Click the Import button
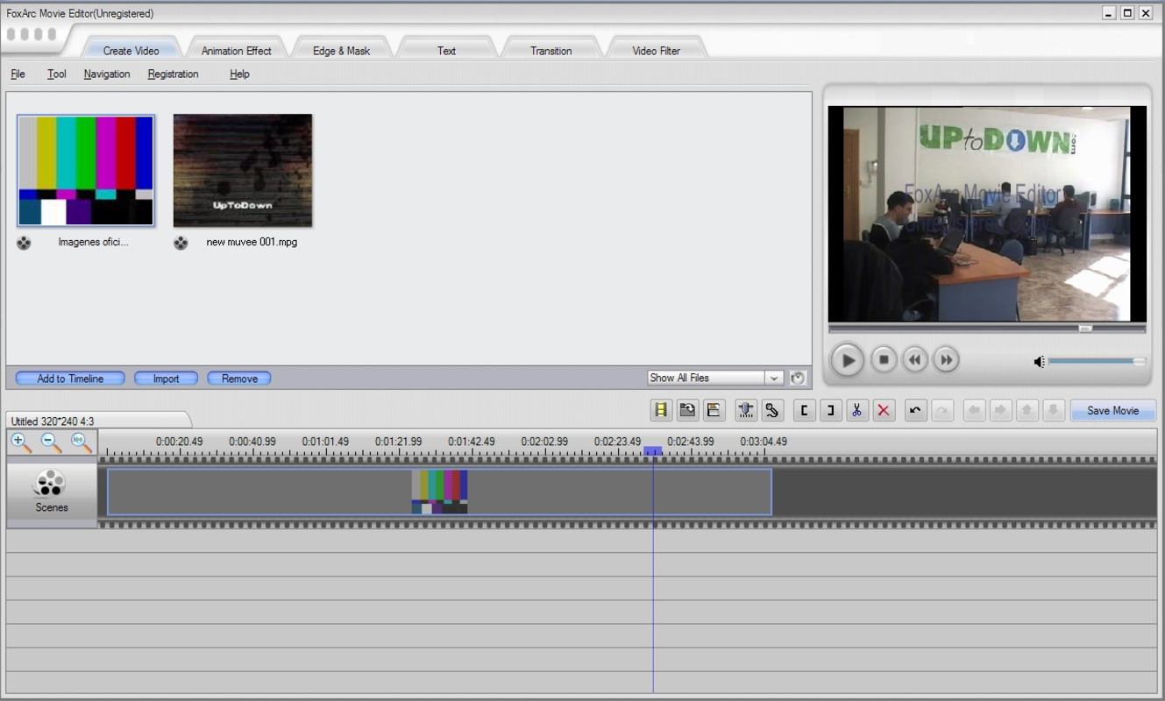Screen dimensions: 1165x701 166,379
